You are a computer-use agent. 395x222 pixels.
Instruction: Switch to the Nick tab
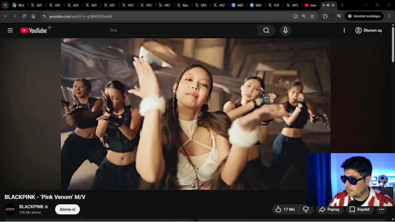(x=19, y=5)
